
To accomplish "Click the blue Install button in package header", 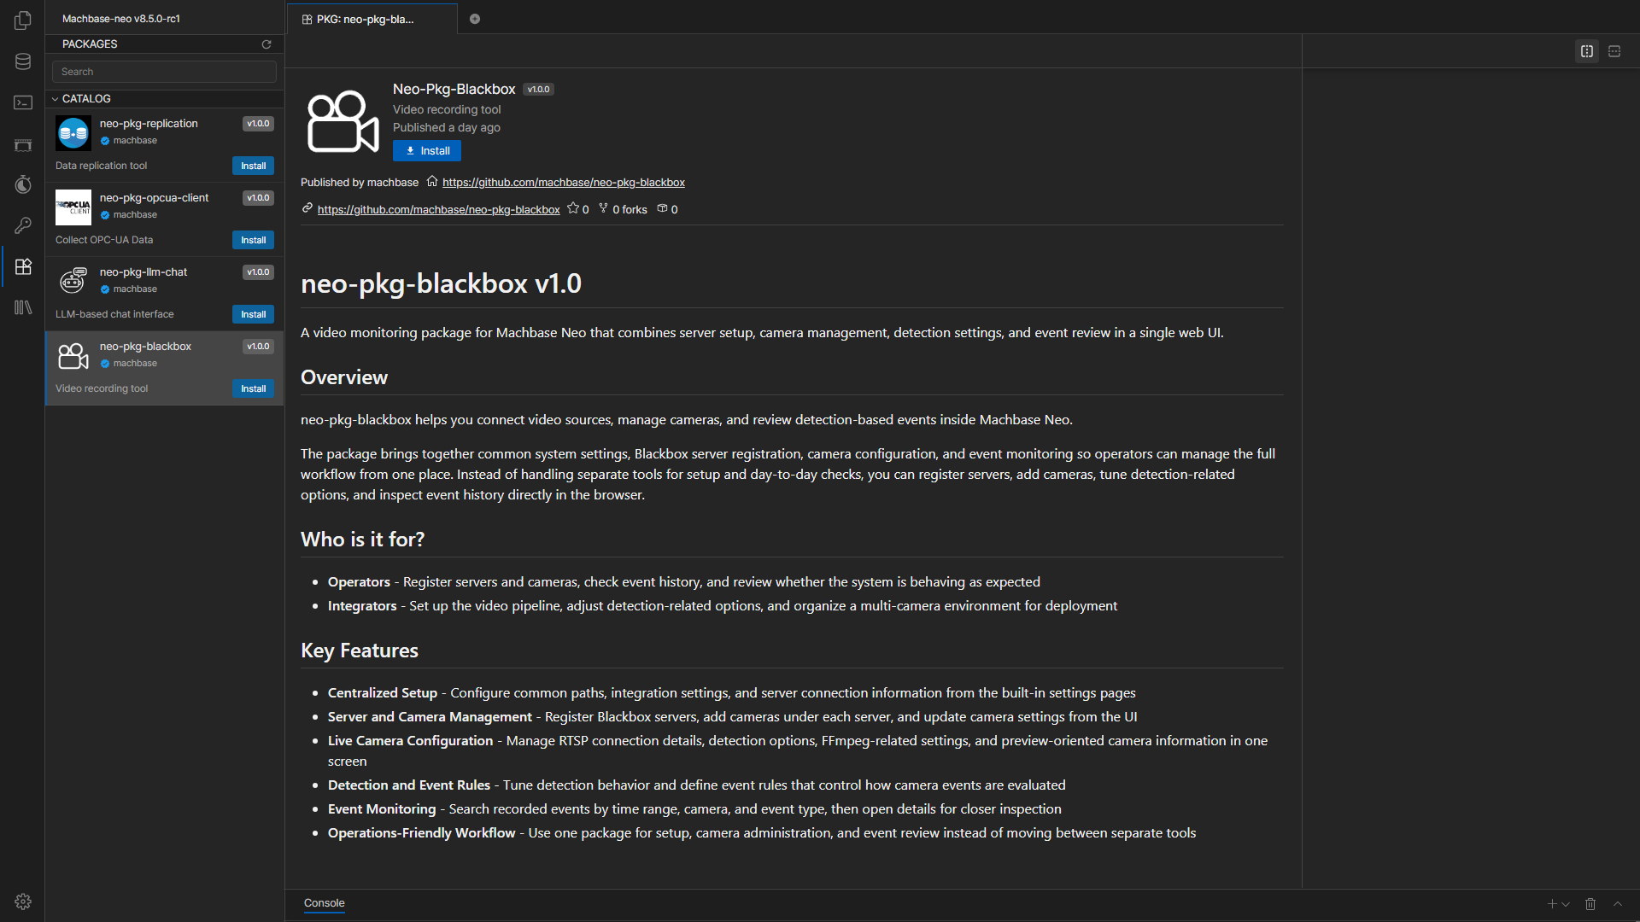I will 427,151.
